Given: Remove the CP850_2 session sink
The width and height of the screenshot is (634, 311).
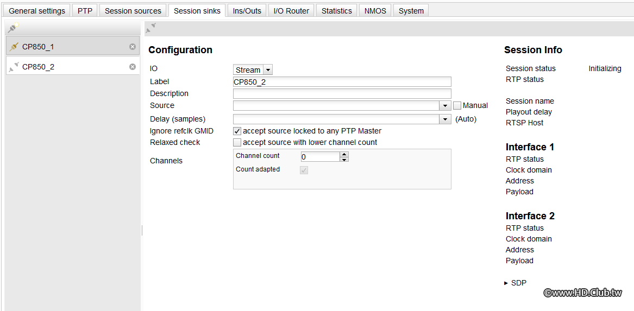Looking at the screenshot, I should pos(133,67).
